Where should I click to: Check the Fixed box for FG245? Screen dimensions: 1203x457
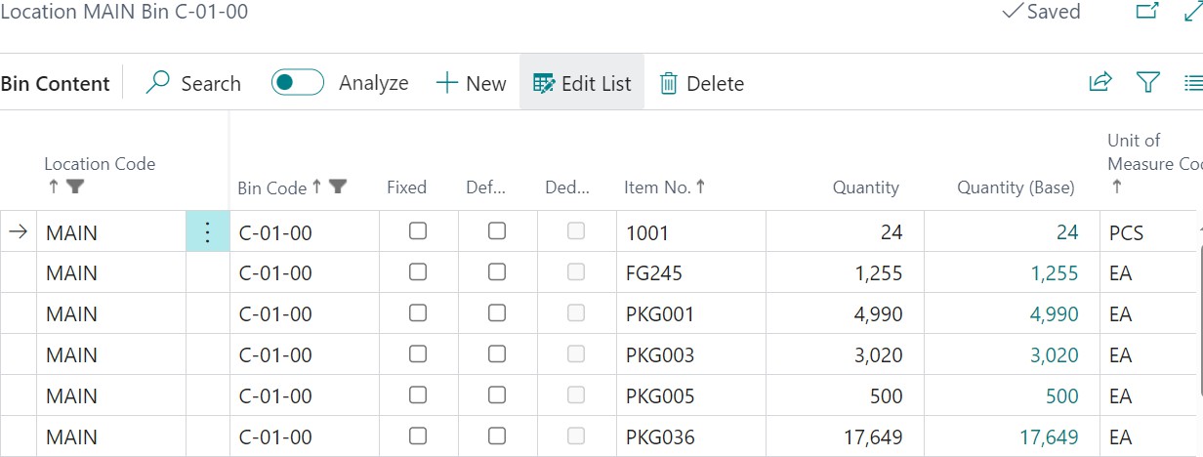pyautogui.click(x=418, y=272)
